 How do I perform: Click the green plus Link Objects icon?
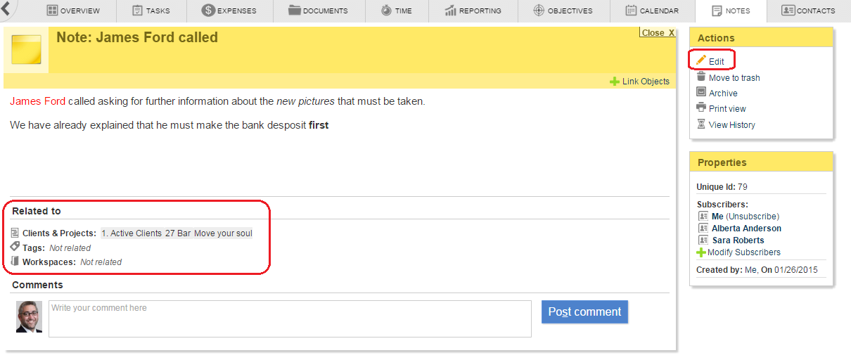click(615, 82)
